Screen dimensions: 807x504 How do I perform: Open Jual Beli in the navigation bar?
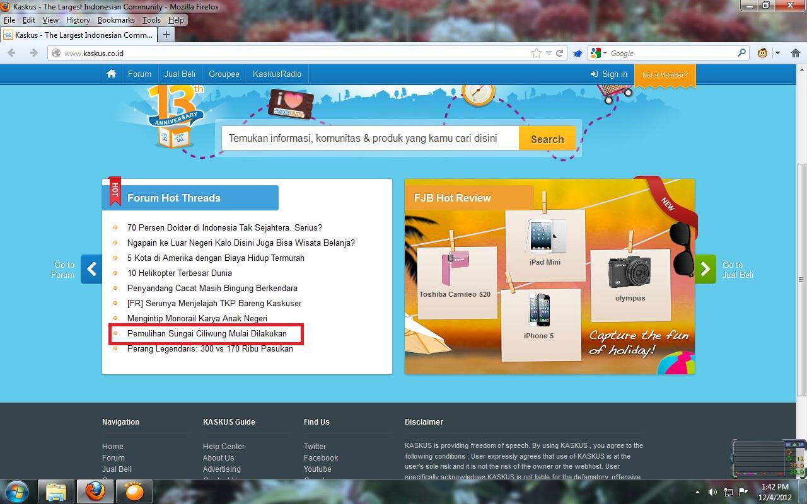pos(180,74)
